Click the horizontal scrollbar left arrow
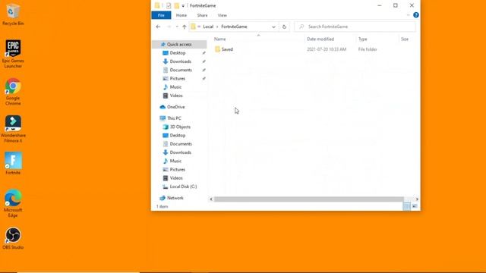The height and width of the screenshot is (273, 486). tap(211, 199)
